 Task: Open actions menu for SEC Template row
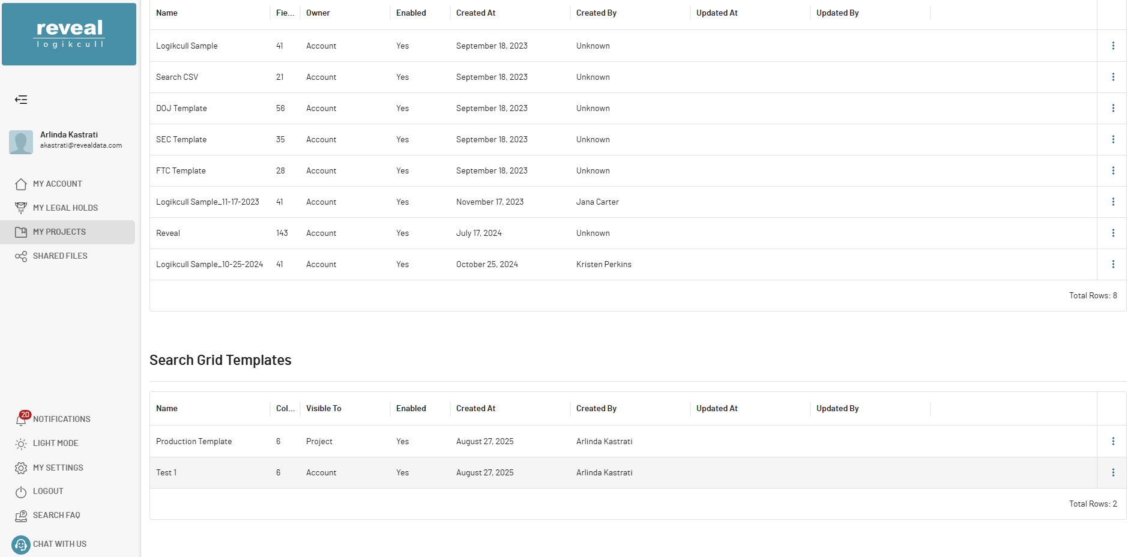1113,139
